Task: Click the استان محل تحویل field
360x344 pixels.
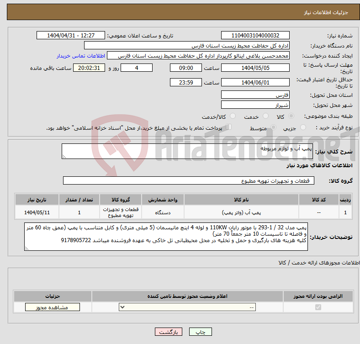Action: pyautogui.click(x=255, y=95)
